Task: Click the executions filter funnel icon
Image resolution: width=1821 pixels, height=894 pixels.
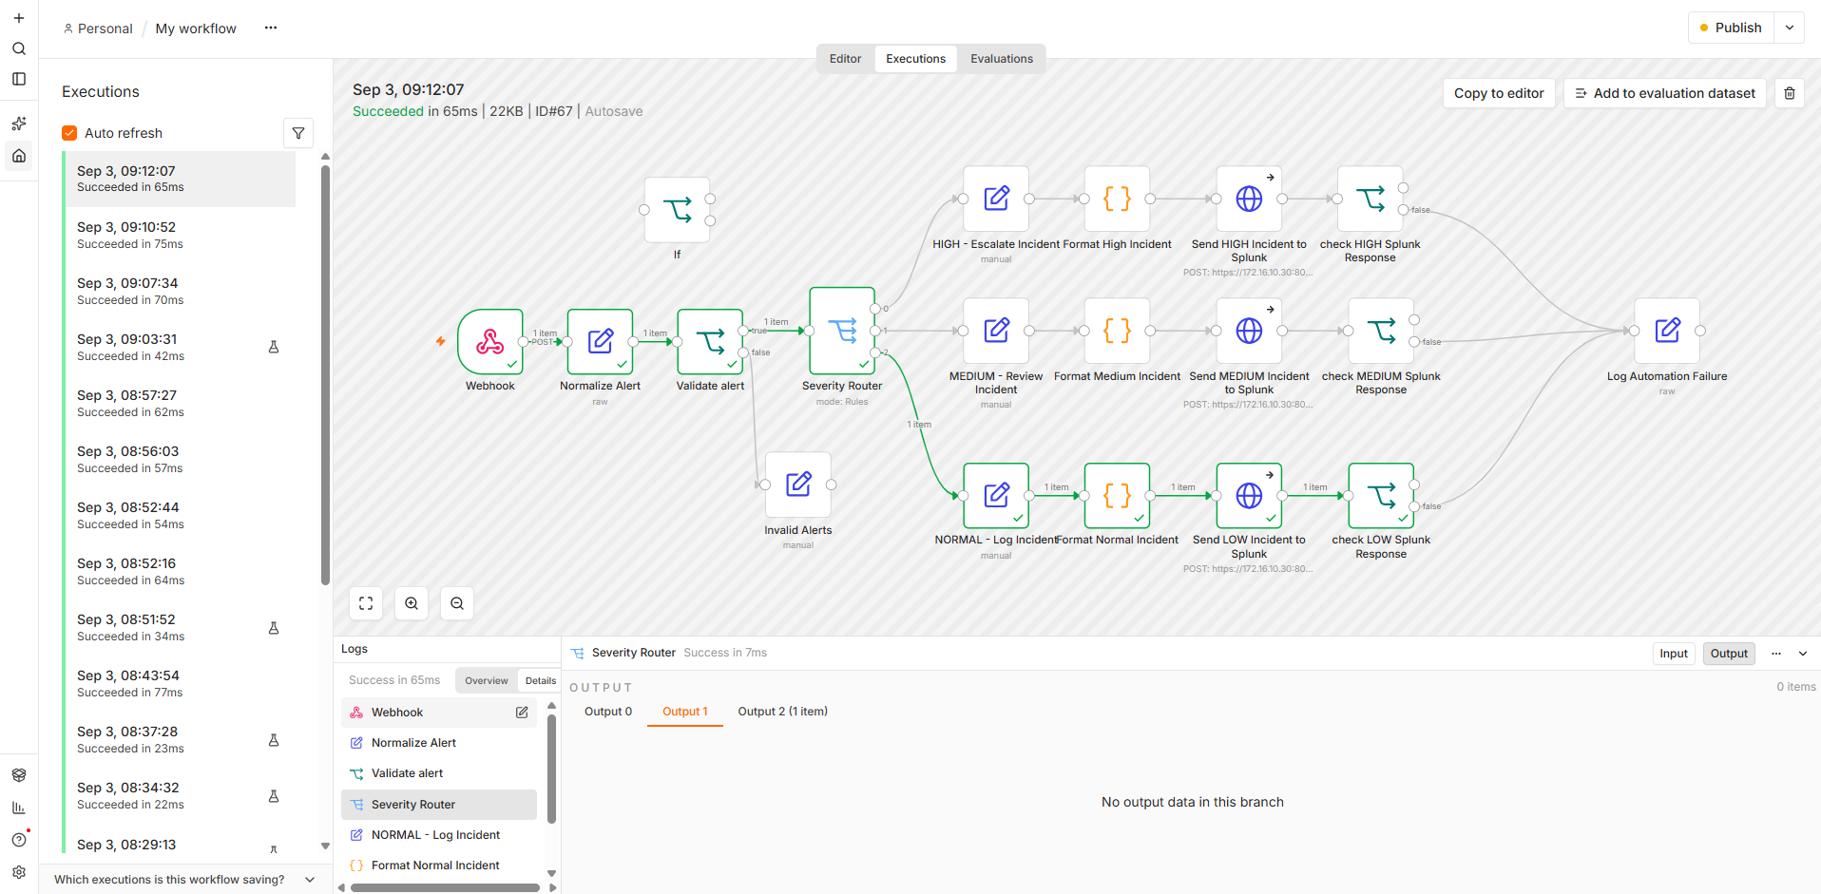Action: 298,133
